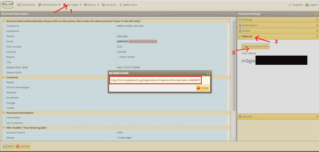Click the Participants people icon
319x152 pixels.
coord(39,5)
